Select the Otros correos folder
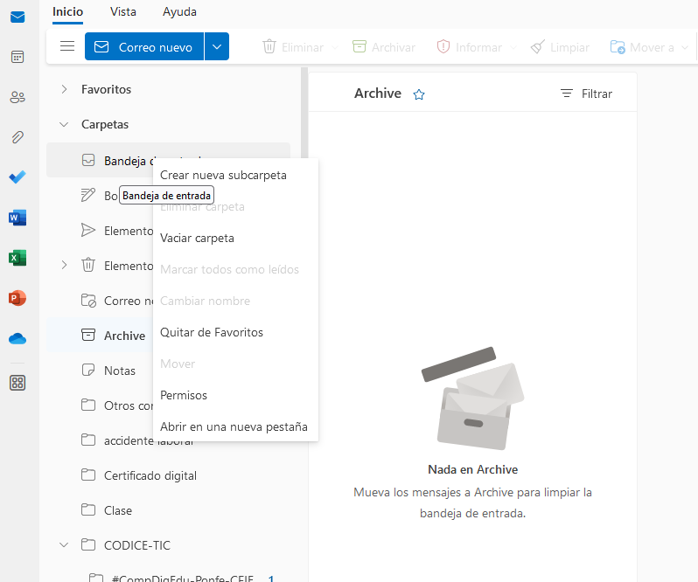 click(x=101, y=405)
